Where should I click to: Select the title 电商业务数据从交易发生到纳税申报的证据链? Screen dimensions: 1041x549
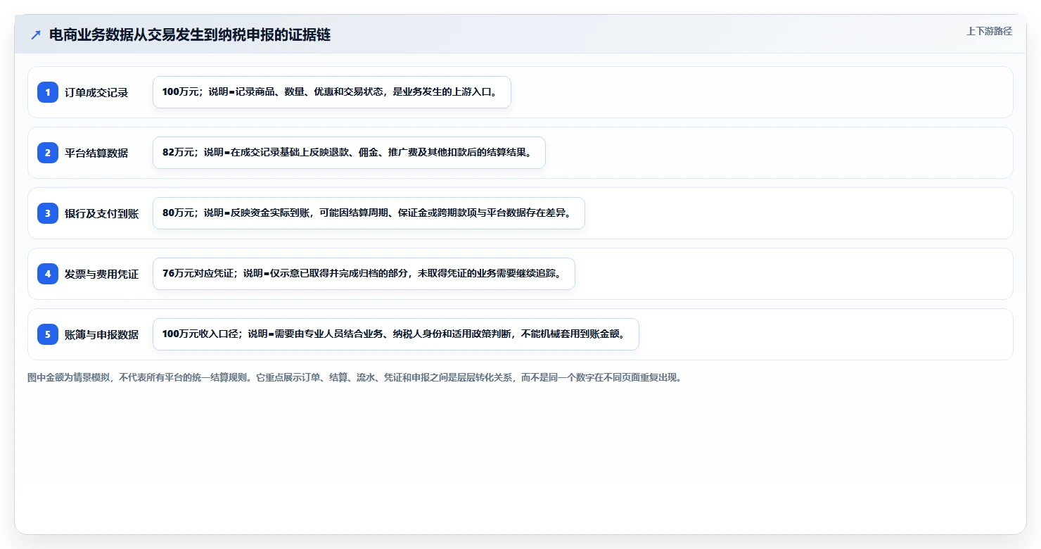[x=190, y=35]
